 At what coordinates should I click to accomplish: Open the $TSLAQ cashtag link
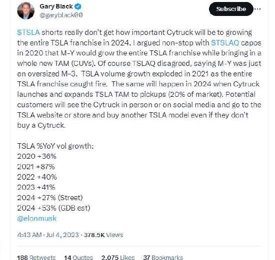click(x=225, y=43)
